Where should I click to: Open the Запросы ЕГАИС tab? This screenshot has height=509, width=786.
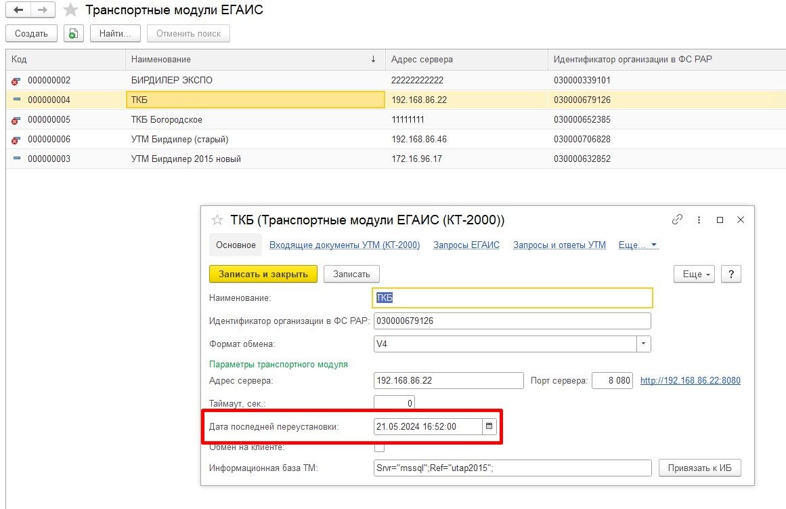coord(466,245)
